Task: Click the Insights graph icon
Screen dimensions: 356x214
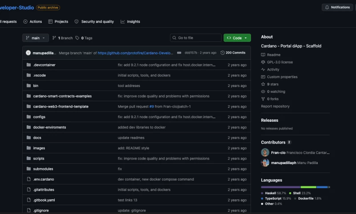Action: [x=123, y=21]
